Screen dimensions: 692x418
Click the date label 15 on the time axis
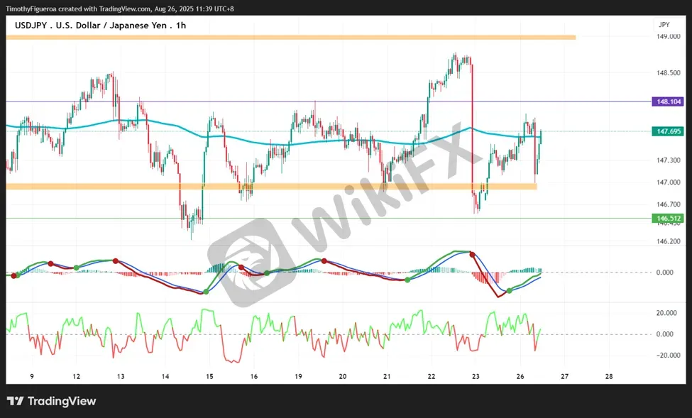209,377
